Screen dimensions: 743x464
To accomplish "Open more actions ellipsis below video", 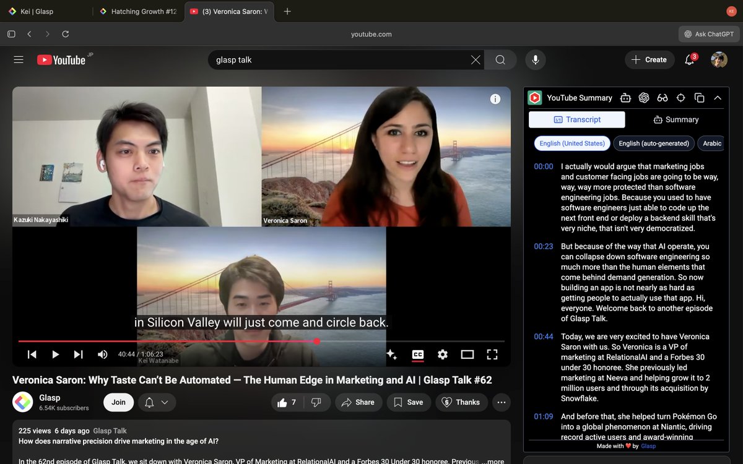I will 502,402.
